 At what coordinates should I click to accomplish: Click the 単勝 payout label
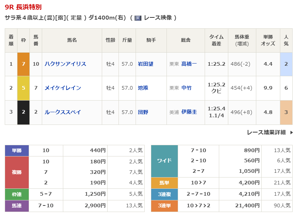click(x=17, y=150)
